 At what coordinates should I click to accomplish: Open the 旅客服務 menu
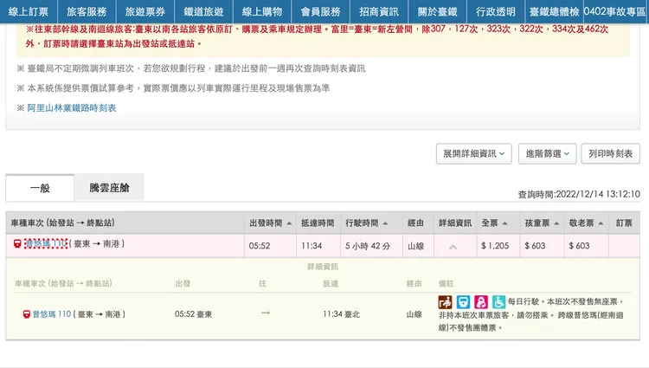point(87,11)
